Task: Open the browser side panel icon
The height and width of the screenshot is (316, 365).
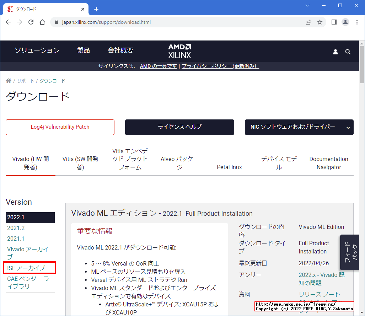Action: (x=333, y=22)
